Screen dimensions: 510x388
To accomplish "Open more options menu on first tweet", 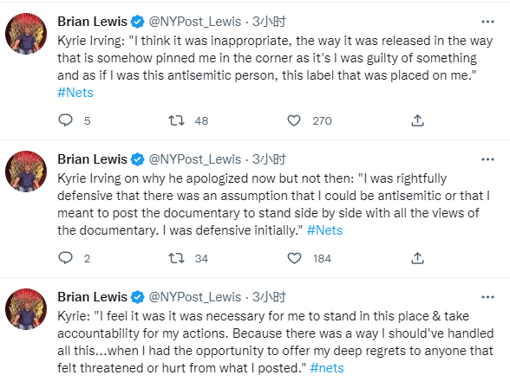I will 487,22.
